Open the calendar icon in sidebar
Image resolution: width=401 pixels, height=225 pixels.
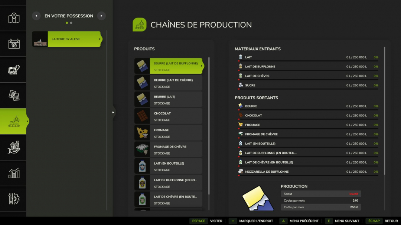click(x=14, y=44)
